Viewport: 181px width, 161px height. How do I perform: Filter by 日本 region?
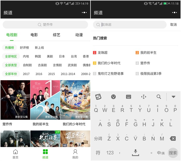tap(62, 56)
